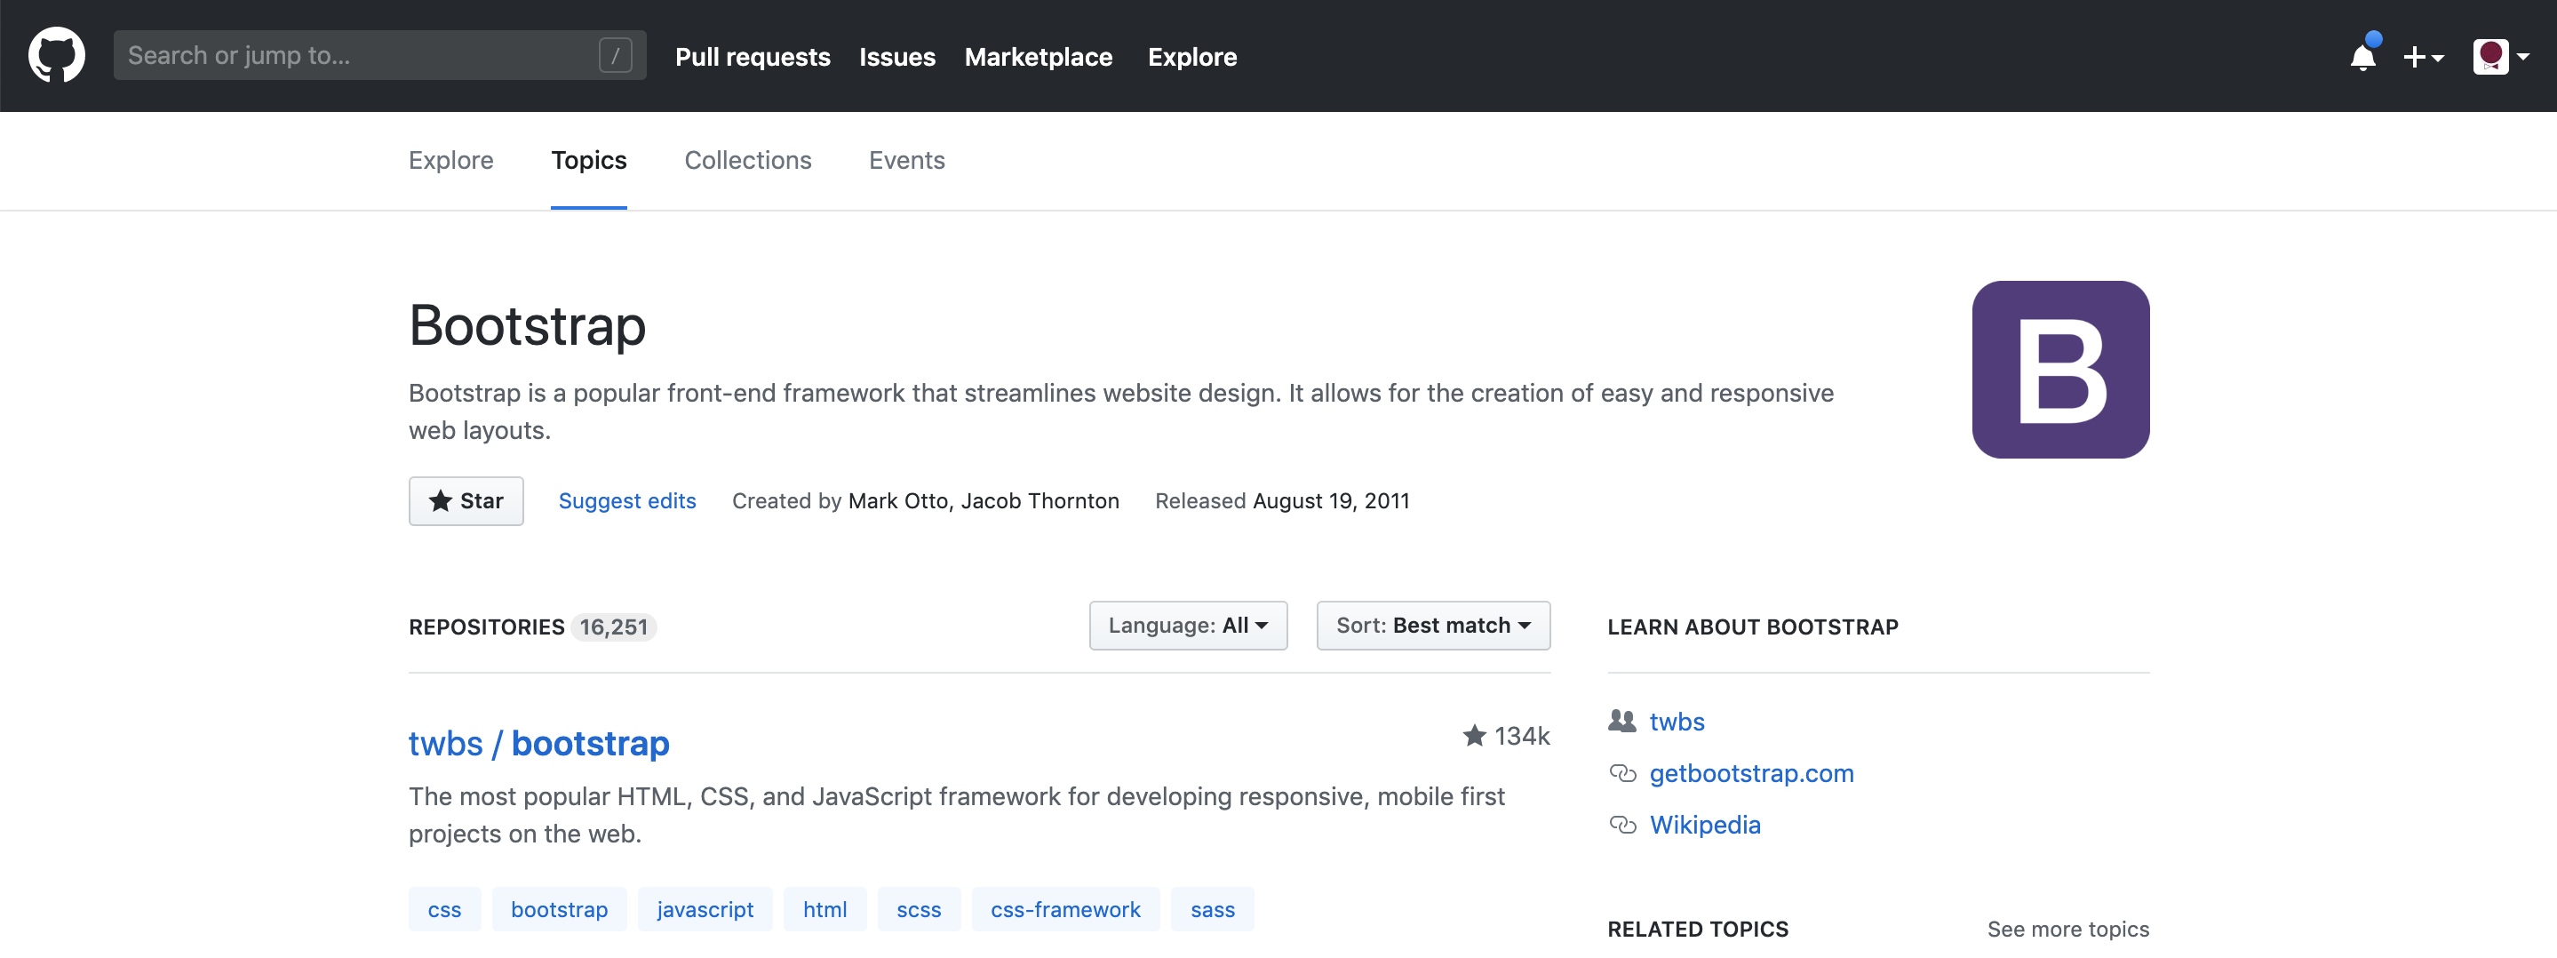Screen dimensions: 2557x958
Task: Select the scss topic tag
Action: [918, 909]
